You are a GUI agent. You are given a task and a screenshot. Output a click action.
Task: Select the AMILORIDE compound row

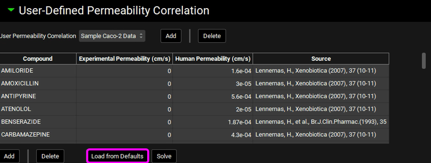37,71
